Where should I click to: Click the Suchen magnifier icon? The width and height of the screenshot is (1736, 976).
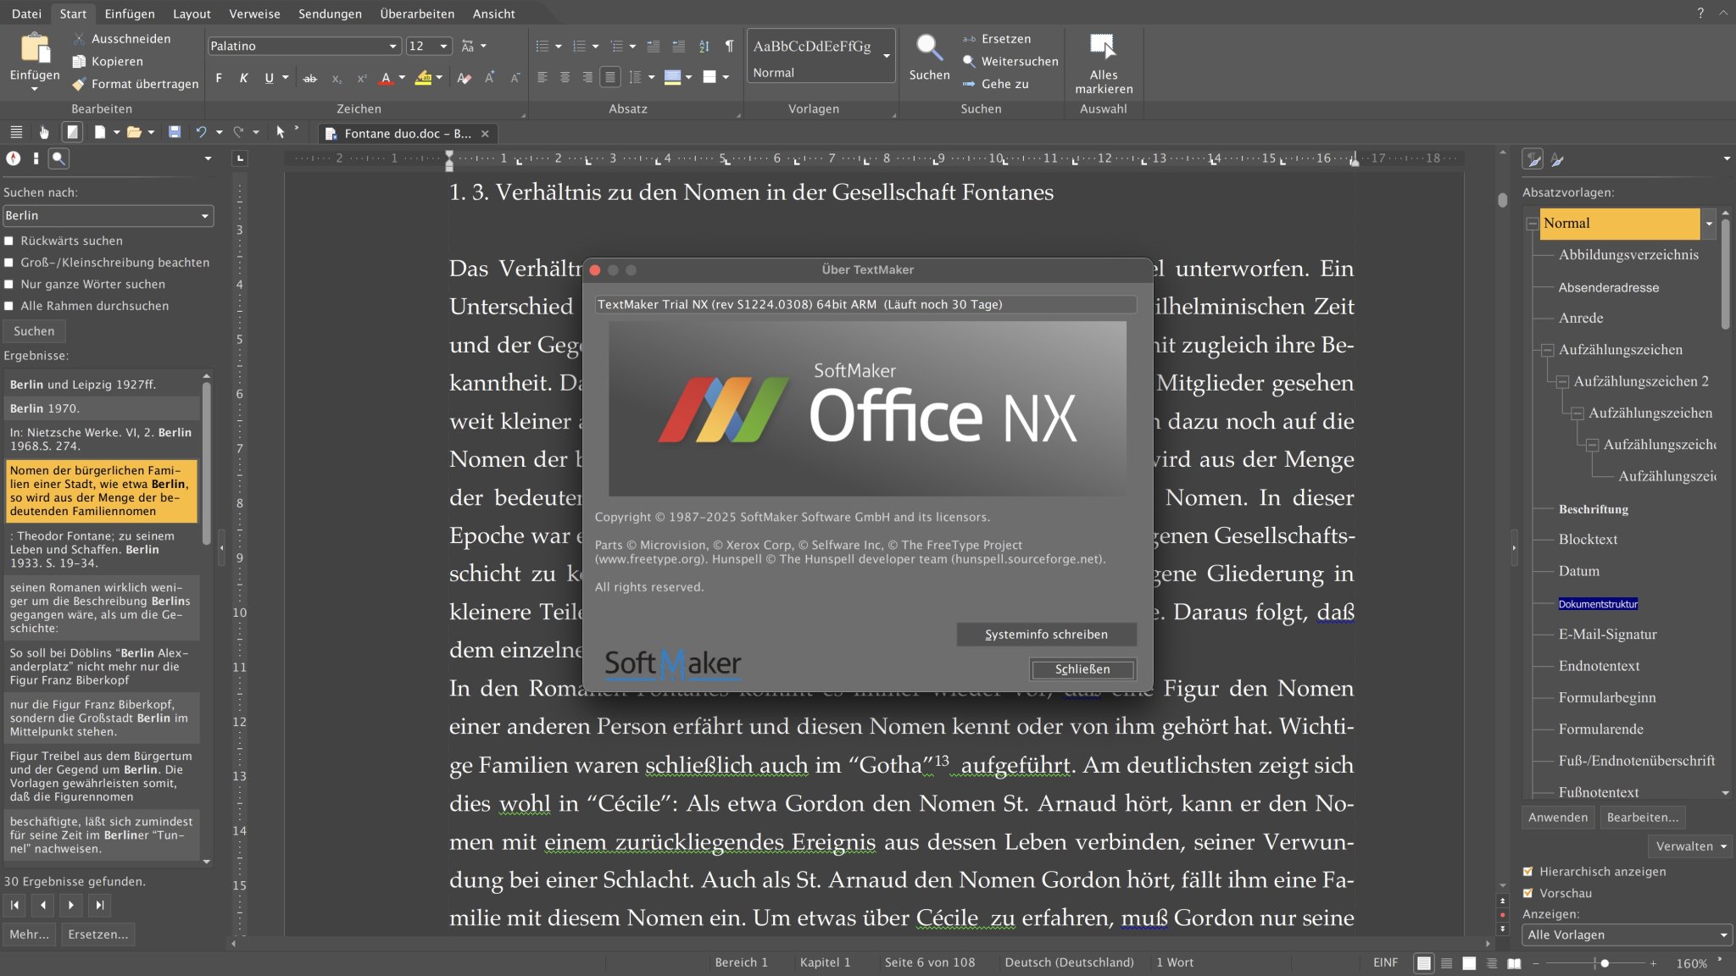pyautogui.click(x=929, y=48)
